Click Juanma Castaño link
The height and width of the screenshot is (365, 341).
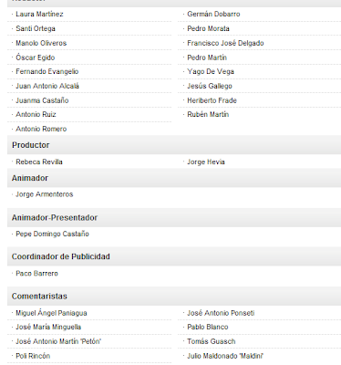coord(42,100)
